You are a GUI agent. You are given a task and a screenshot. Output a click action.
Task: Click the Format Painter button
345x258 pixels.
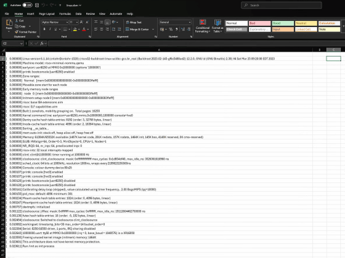point(25,32)
